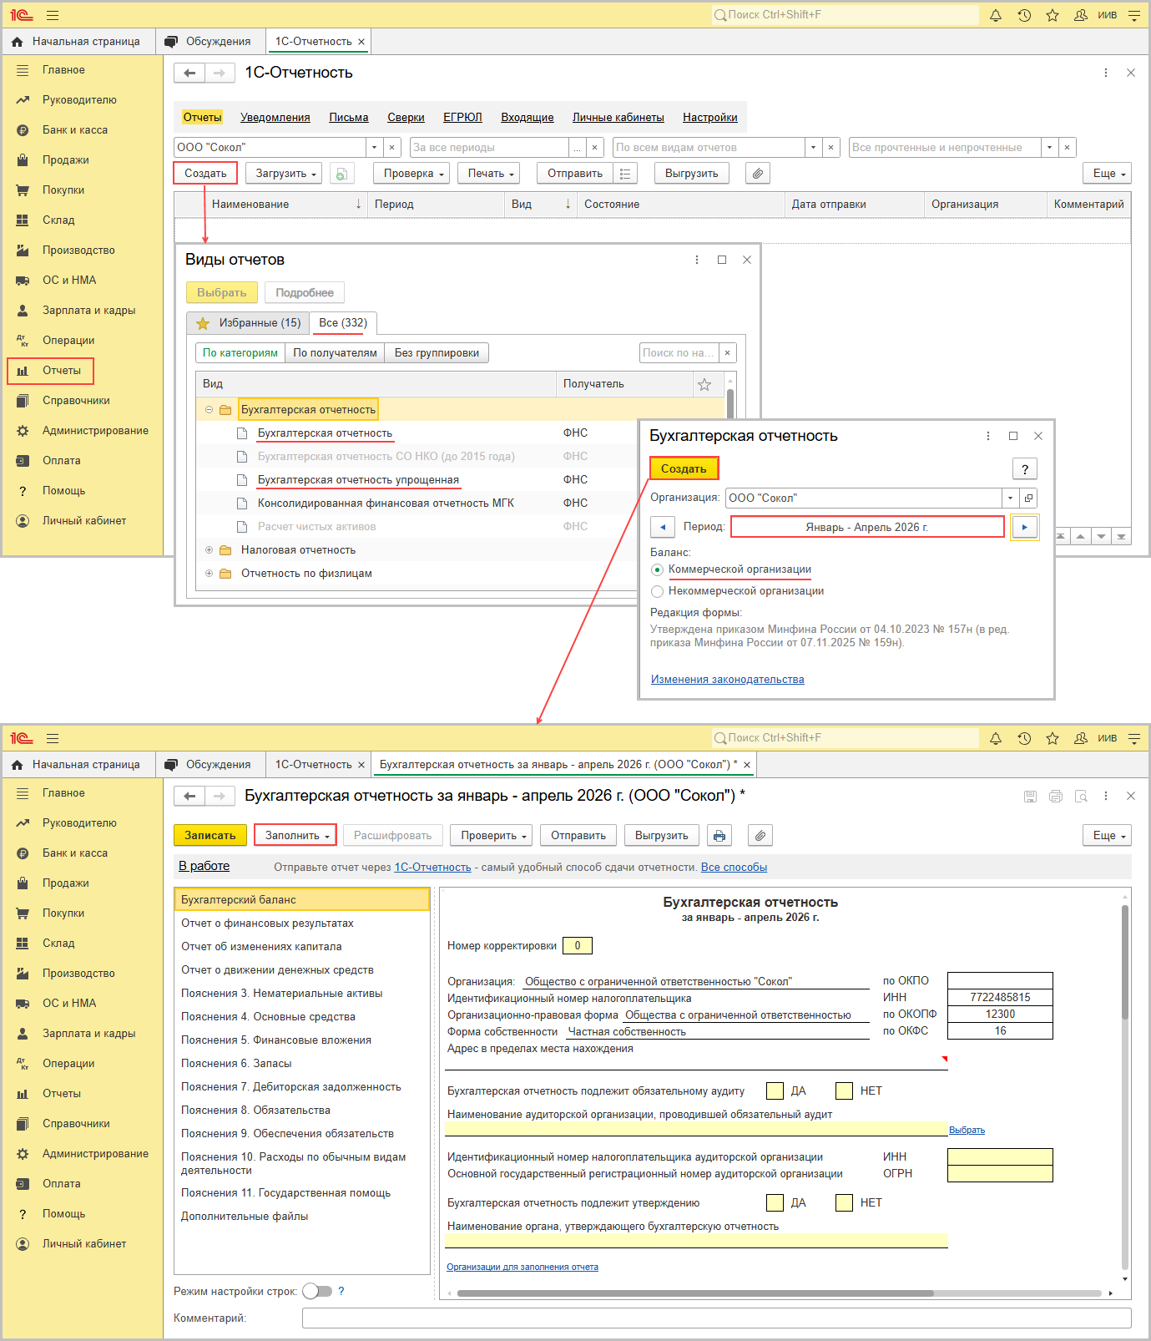This screenshot has height=1341, width=1151.
Task: Open the ООО "Сокол" filter dropdown arrow in list window
Action: [374, 148]
